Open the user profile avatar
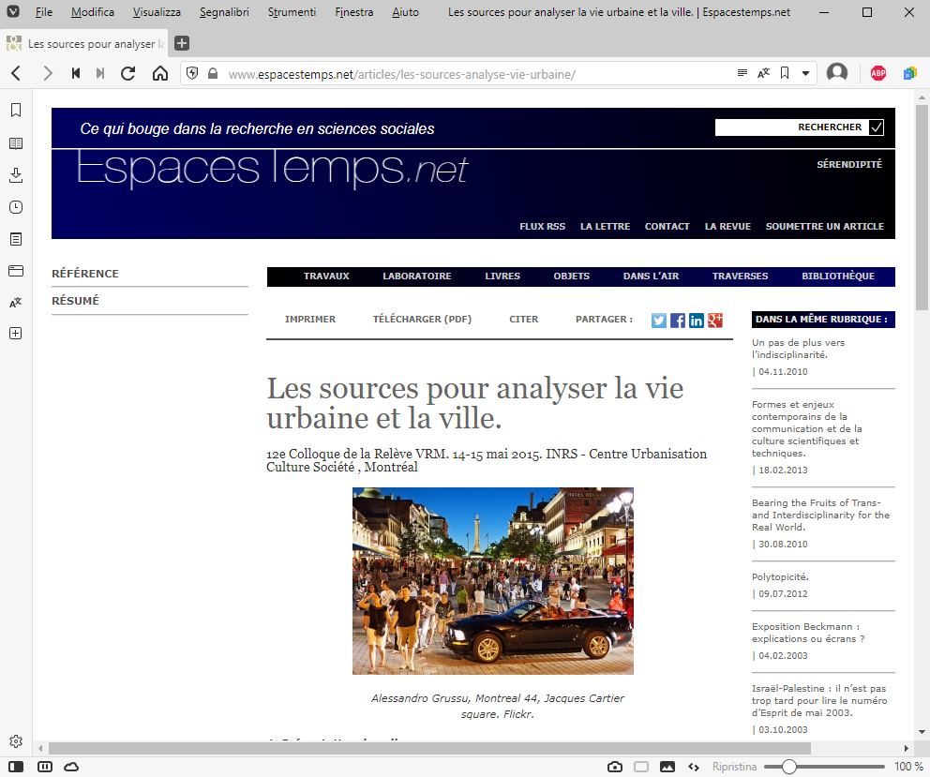The image size is (930, 777). click(x=837, y=73)
